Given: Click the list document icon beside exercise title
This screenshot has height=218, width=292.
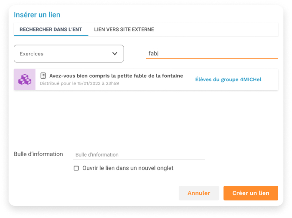Looking at the screenshot, I should [x=43, y=76].
